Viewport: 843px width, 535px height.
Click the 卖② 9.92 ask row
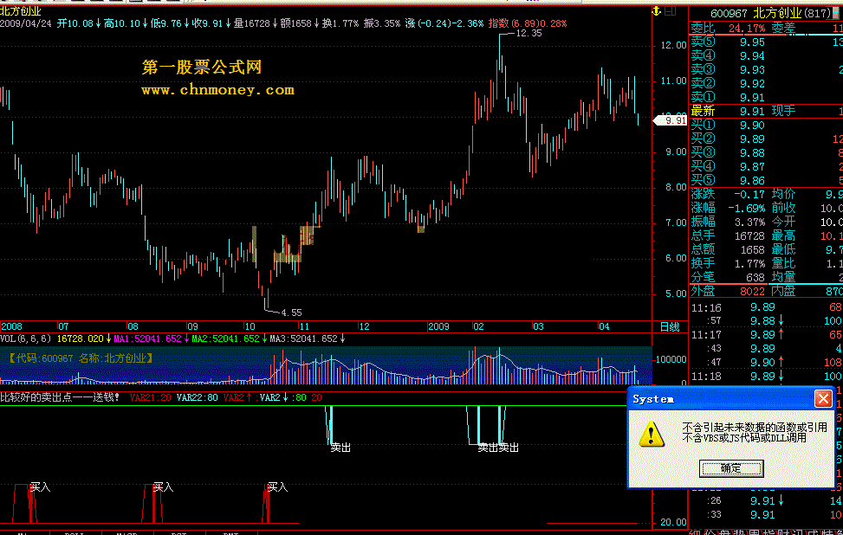(x=766, y=84)
